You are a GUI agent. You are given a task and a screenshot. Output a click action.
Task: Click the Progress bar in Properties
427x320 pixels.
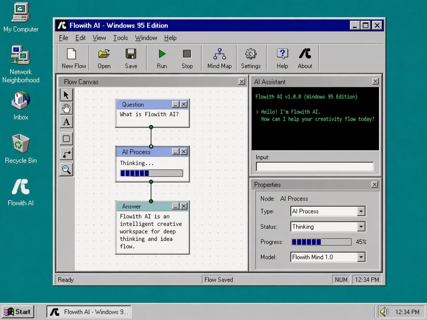[321, 242]
